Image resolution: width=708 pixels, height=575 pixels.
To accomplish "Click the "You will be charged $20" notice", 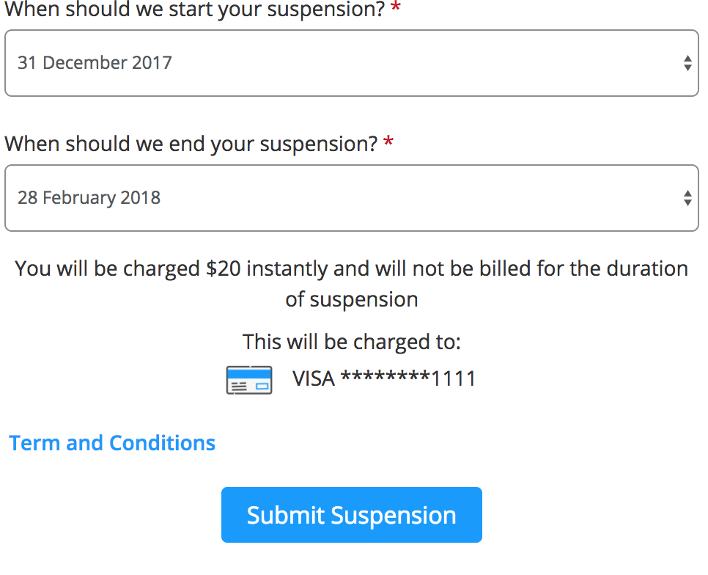I will coord(352,268).
